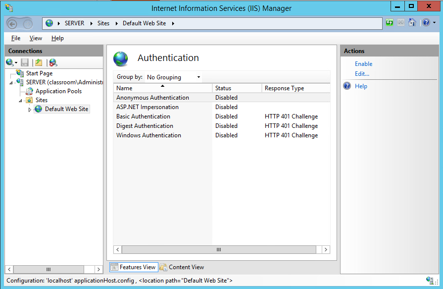Select Anonymous Authentication row
The height and width of the screenshot is (289, 443).
[x=222, y=97]
